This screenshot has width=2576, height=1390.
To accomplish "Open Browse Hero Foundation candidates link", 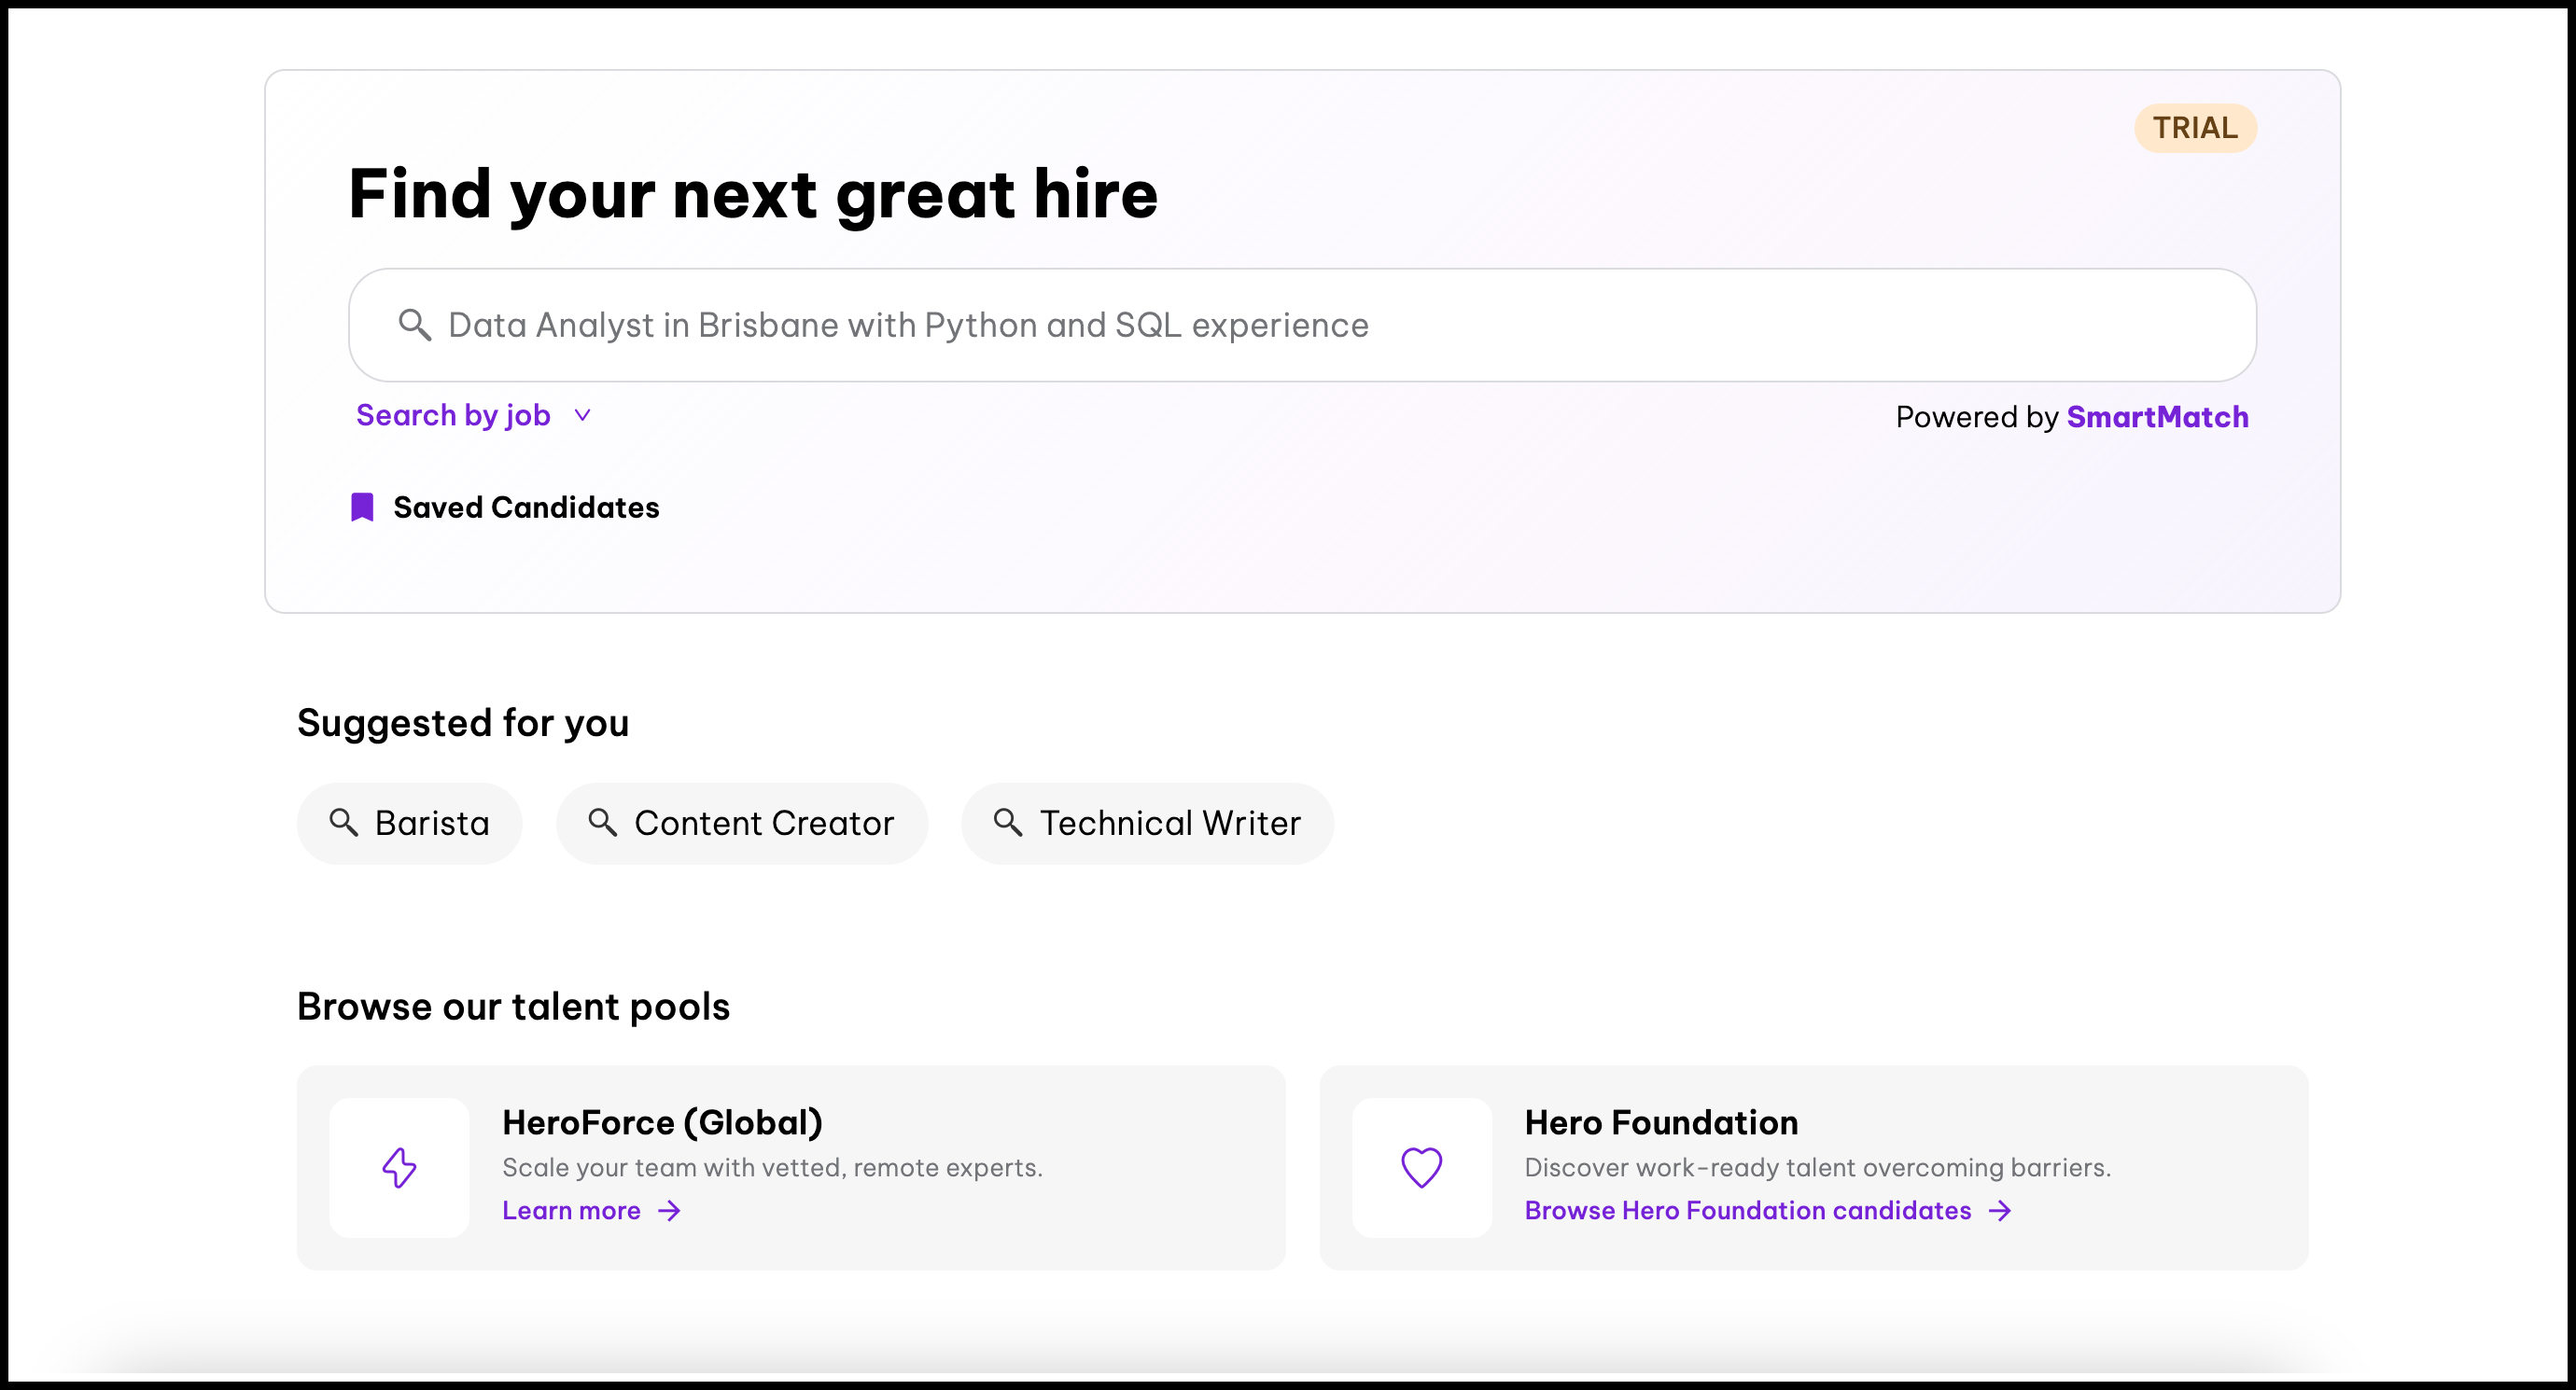I will pyautogui.click(x=1747, y=1211).
